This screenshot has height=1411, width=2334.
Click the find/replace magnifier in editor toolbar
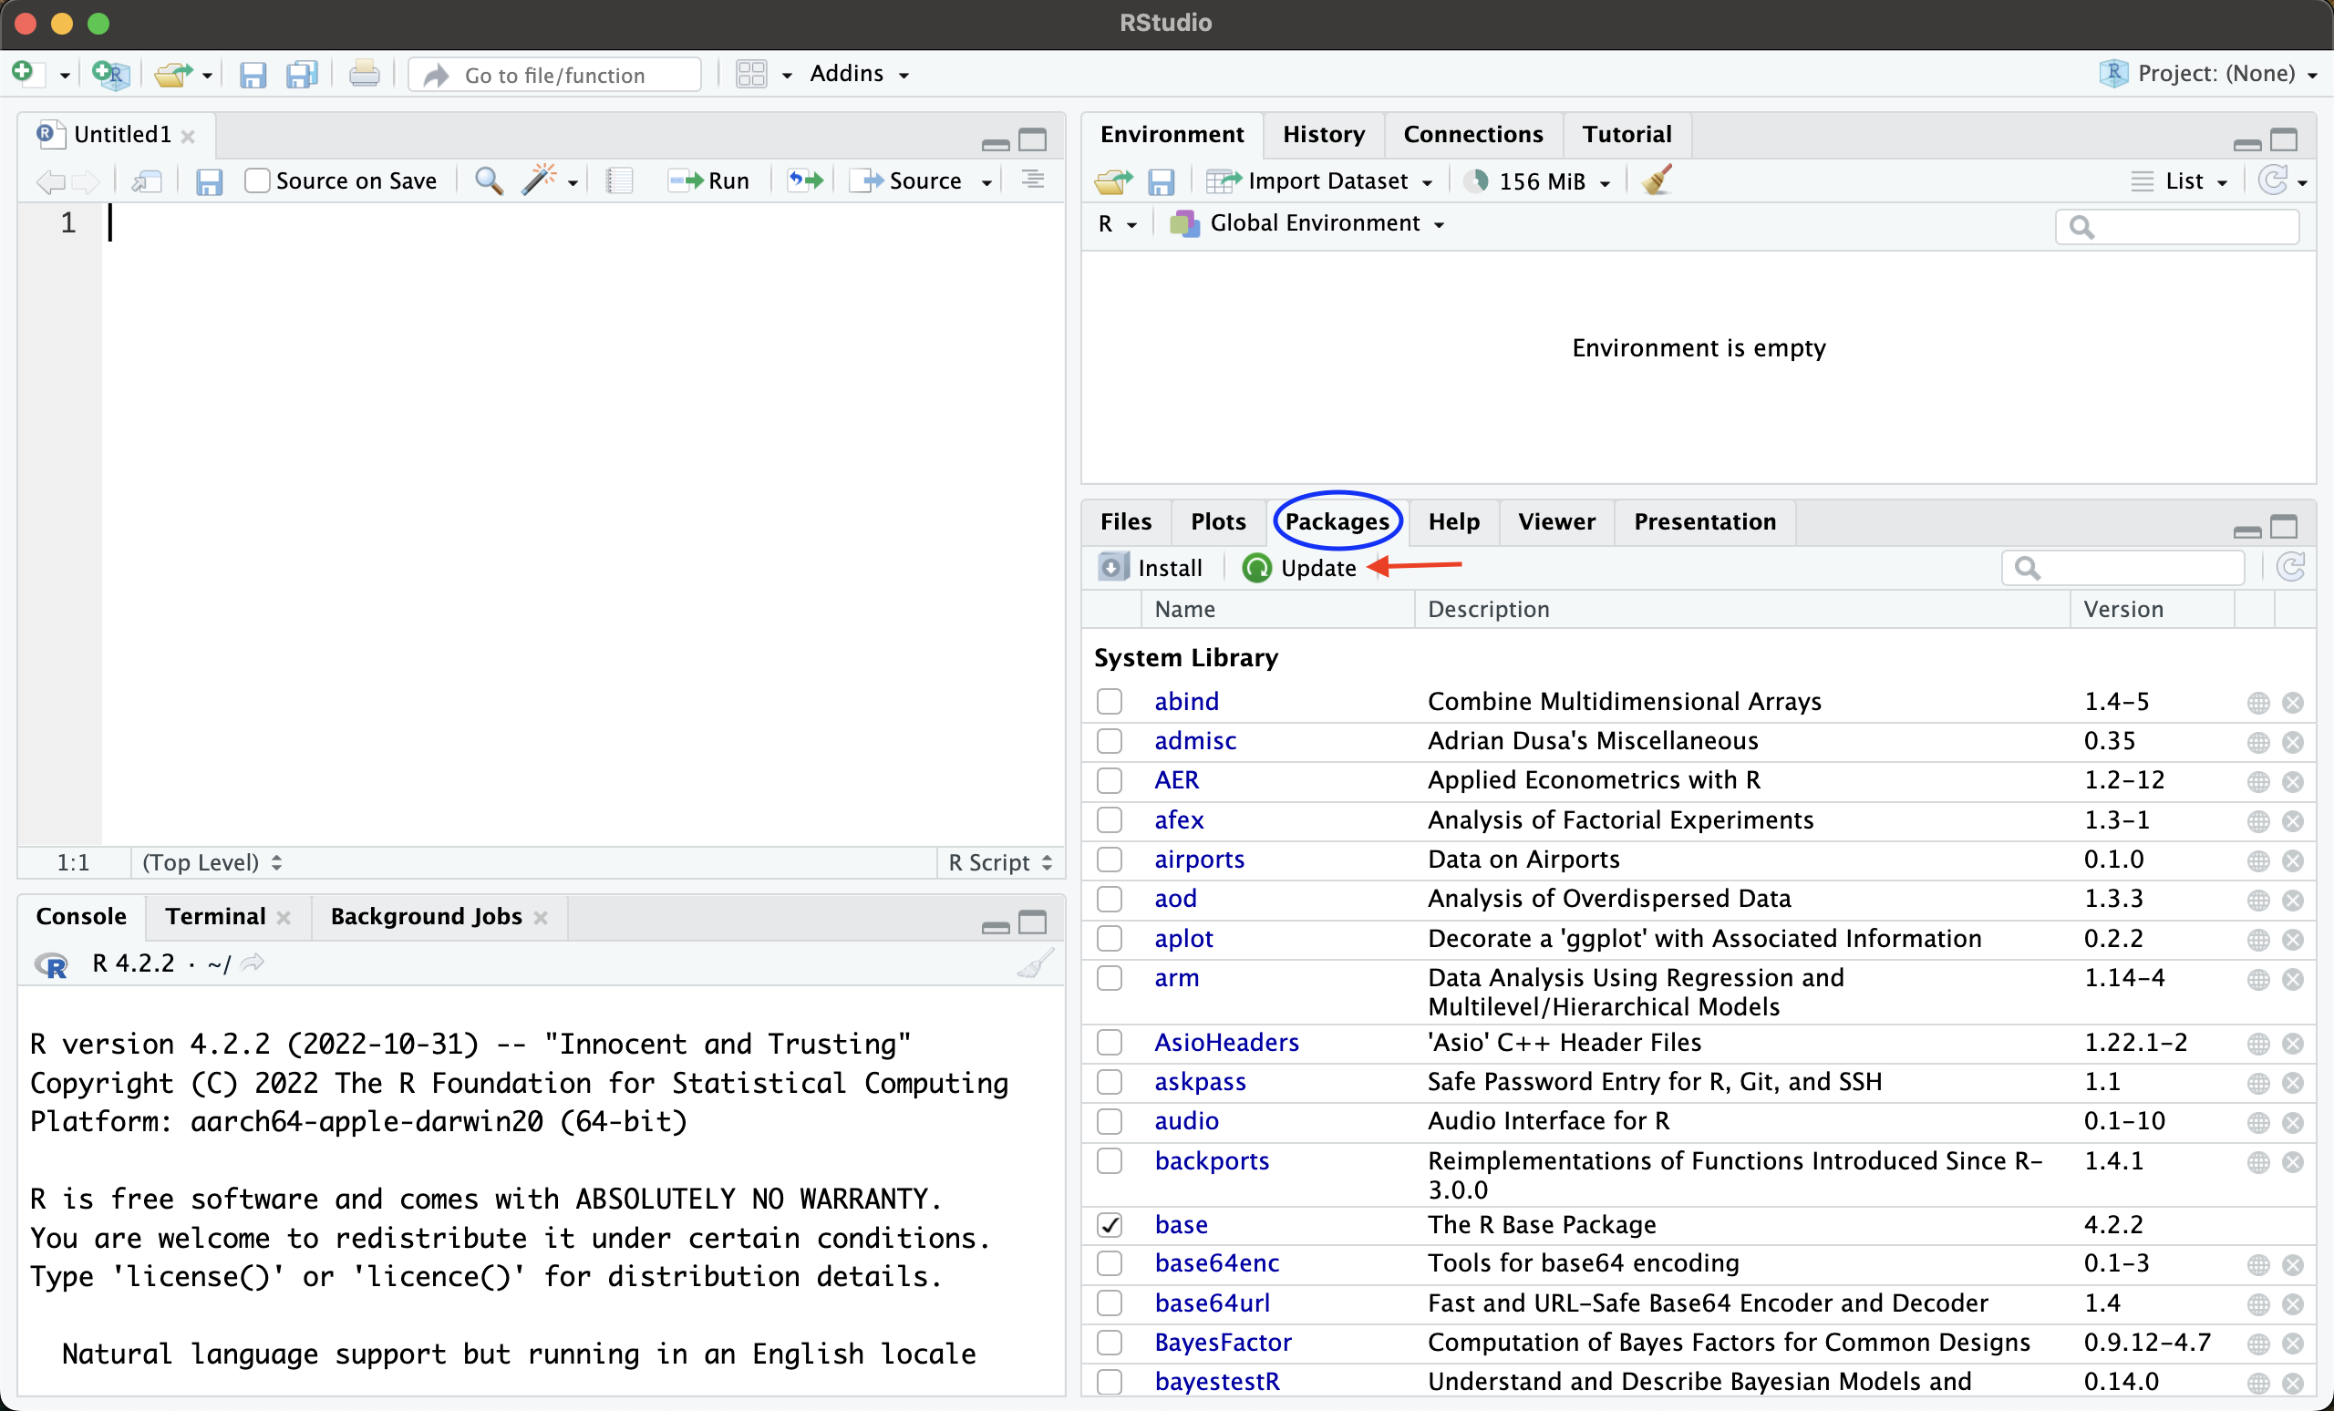[488, 180]
